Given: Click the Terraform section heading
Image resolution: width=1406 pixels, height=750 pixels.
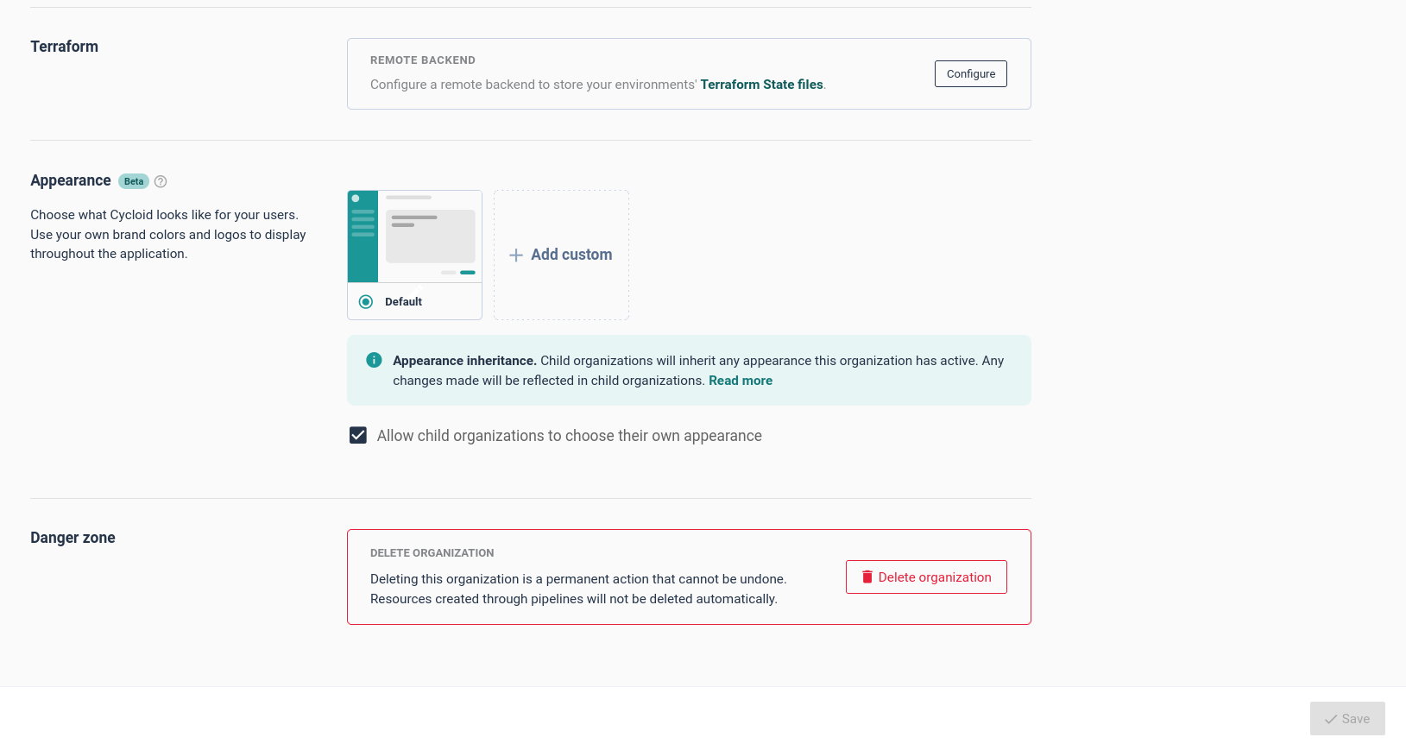Looking at the screenshot, I should click(x=65, y=47).
